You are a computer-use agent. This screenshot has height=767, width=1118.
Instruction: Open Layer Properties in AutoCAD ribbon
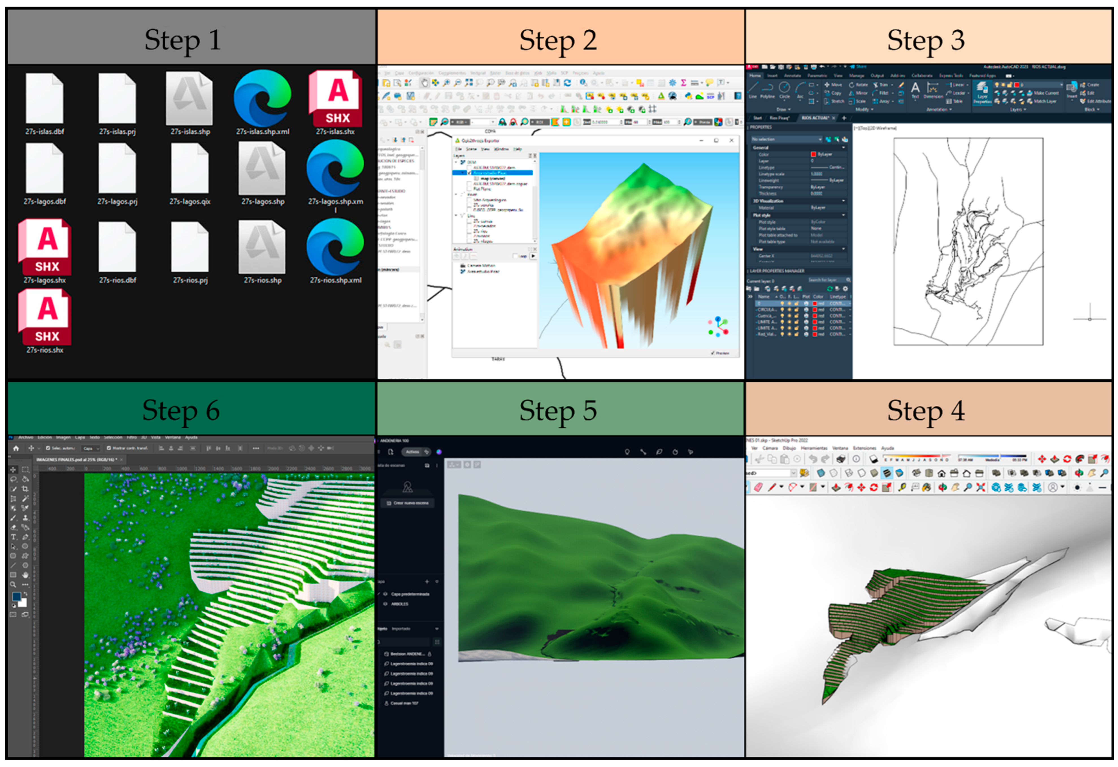tap(982, 92)
